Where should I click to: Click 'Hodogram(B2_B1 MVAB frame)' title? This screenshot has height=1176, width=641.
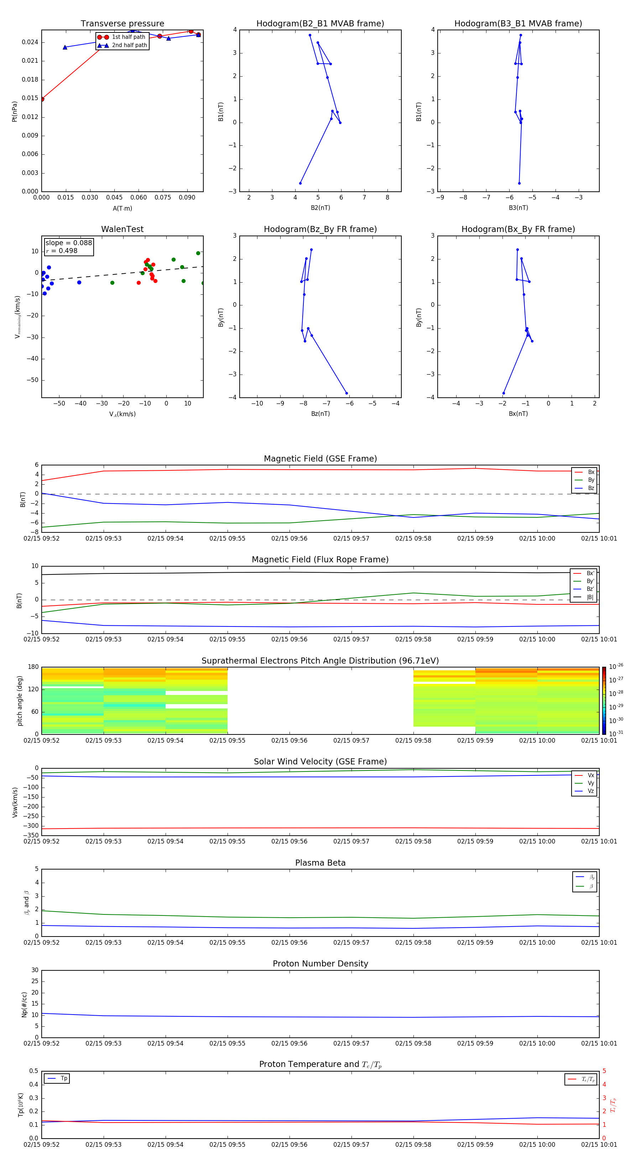coord(320,24)
